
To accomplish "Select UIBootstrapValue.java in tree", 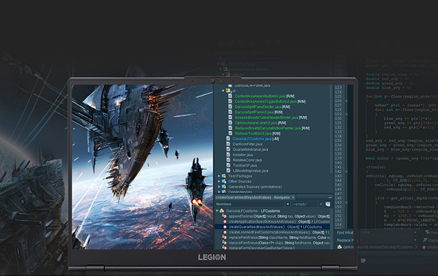I will pos(251,171).
